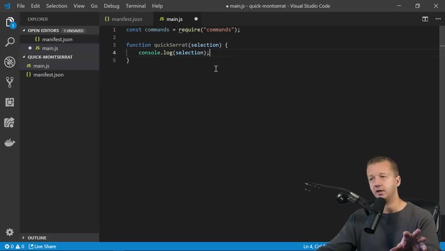
Task: Switch to the manifest.json editor tab
Action: 126,19
